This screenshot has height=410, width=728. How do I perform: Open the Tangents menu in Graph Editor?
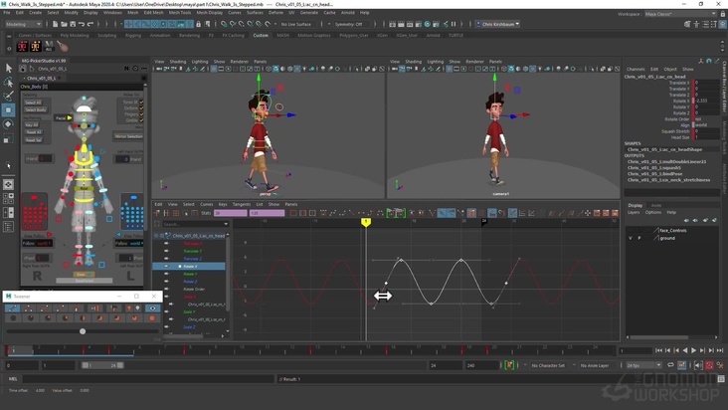coord(242,204)
